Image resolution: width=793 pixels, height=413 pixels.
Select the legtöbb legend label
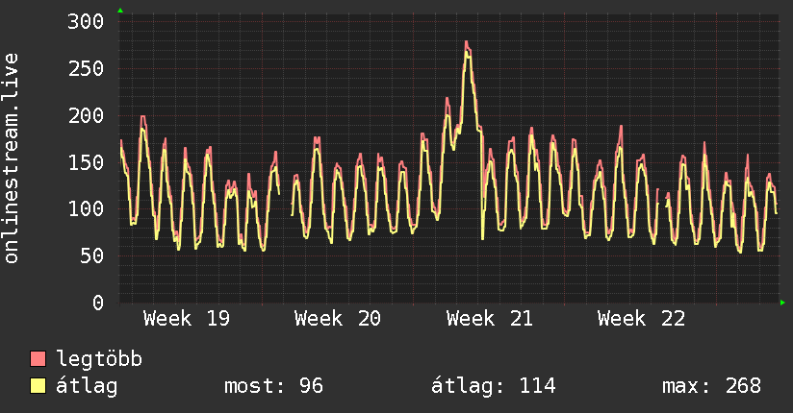coord(99,359)
